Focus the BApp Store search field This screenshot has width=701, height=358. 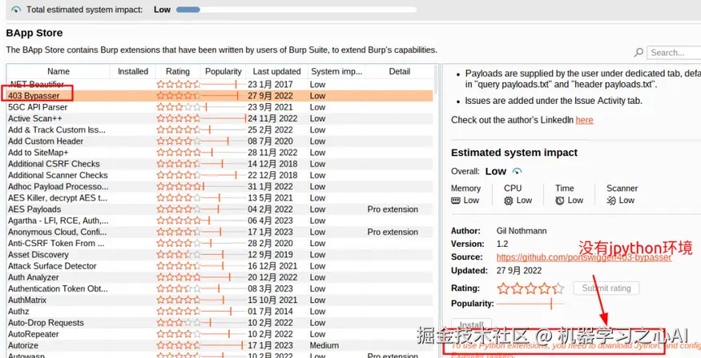coord(674,53)
